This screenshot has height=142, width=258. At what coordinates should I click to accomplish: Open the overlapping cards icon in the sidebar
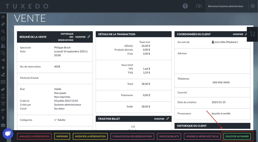[x=3, y=53]
